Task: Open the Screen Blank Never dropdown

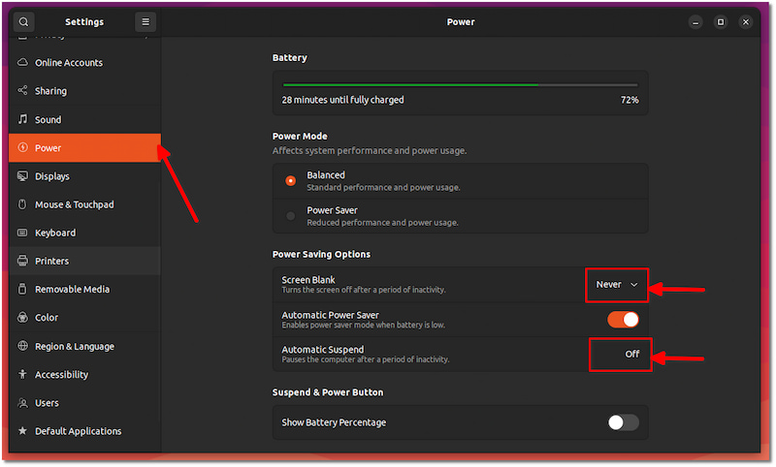Action: tap(617, 285)
